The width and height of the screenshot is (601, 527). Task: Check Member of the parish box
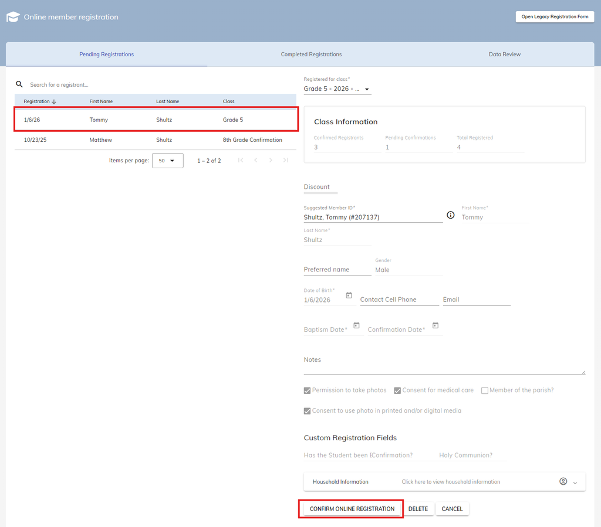[x=484, y=390]
